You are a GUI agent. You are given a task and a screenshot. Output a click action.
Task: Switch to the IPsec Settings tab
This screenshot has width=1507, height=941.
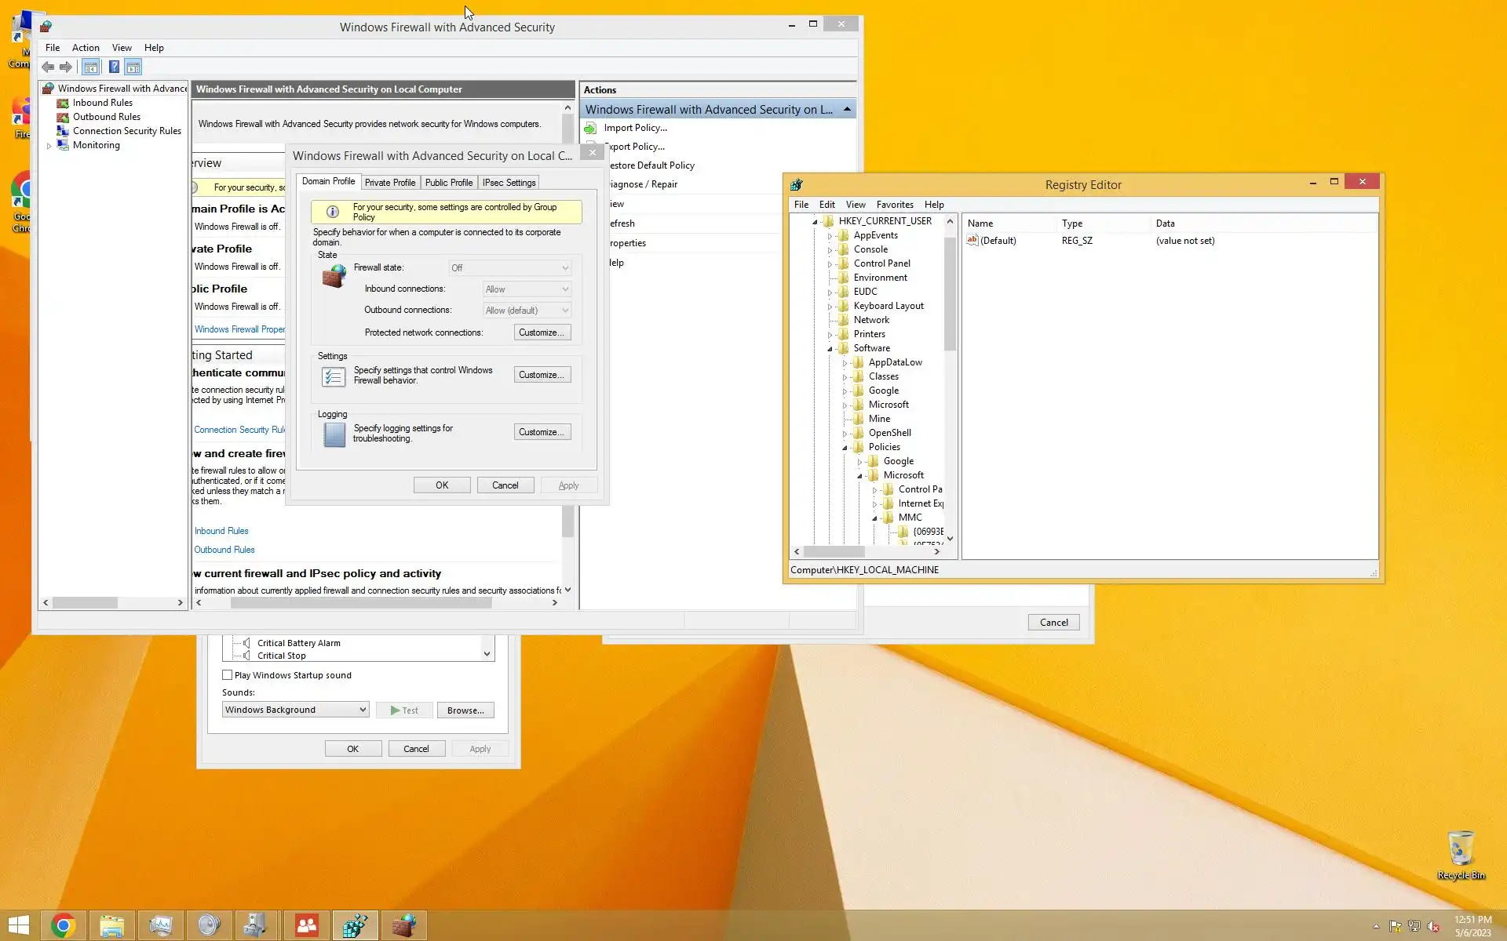pos(509,183)
